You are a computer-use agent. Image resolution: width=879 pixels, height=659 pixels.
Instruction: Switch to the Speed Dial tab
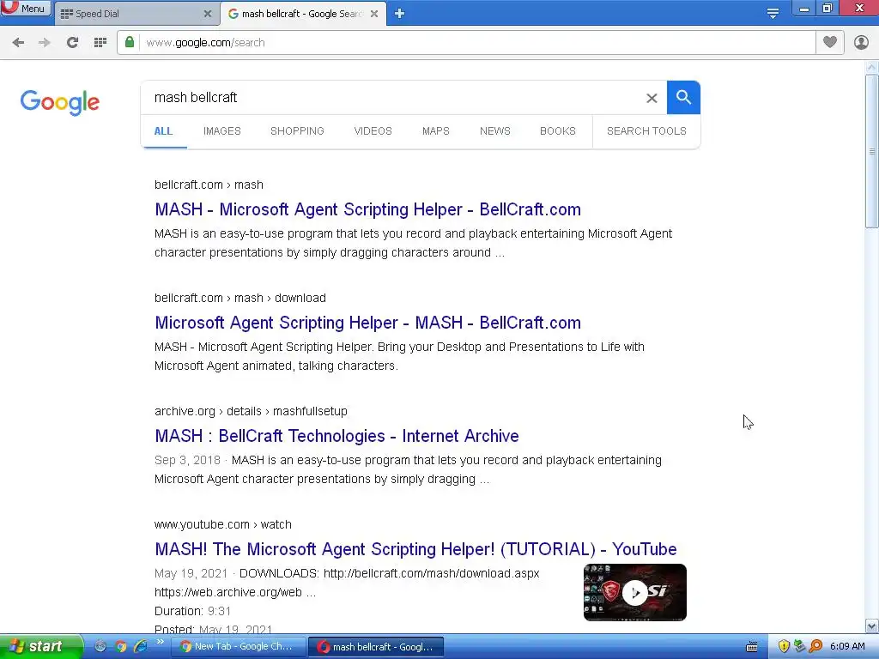click(98, 14)
